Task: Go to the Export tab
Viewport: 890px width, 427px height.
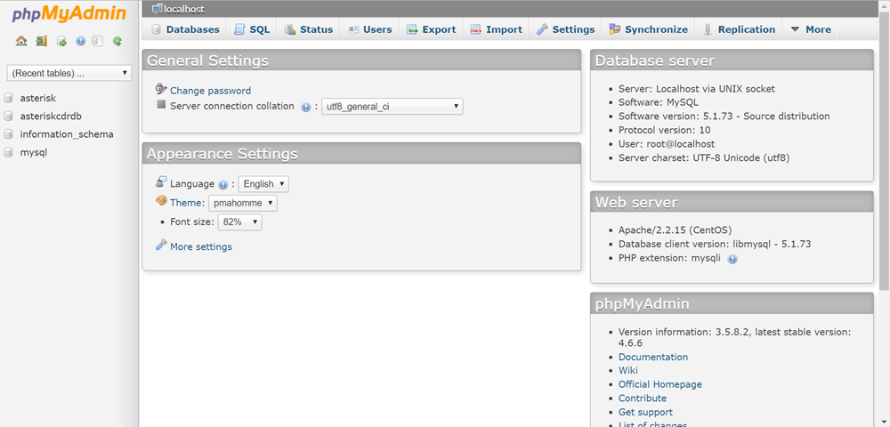Action: click(431, 29)
